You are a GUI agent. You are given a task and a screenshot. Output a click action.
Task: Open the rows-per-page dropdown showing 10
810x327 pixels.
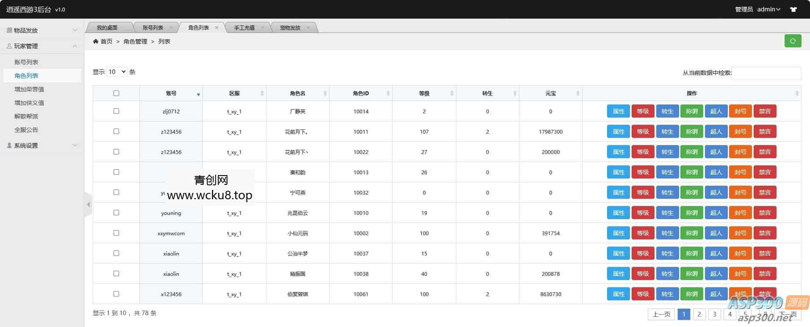point(117,72)
